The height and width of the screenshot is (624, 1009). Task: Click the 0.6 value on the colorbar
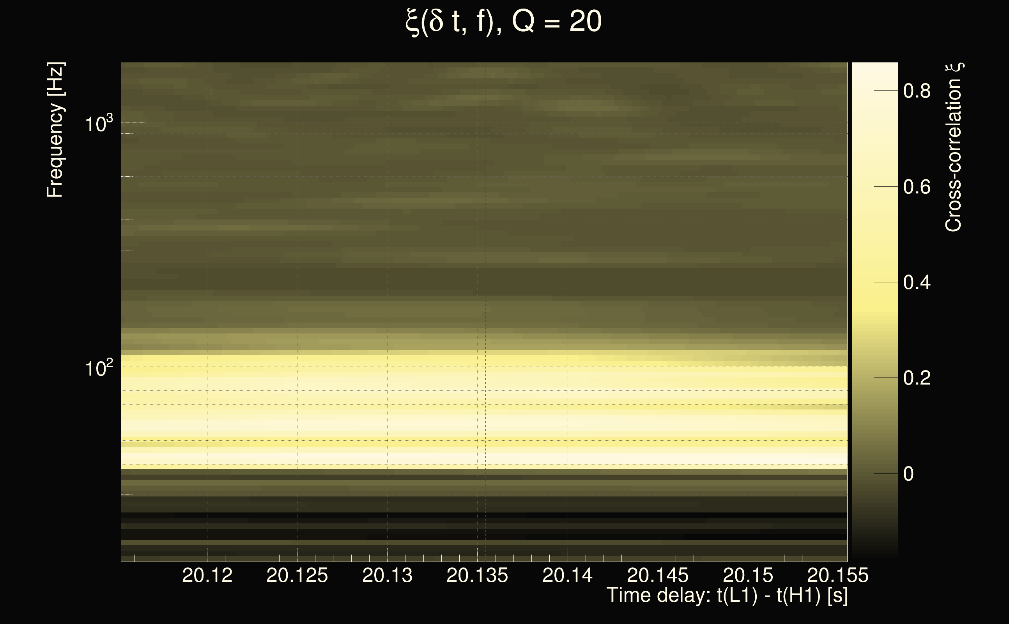[x=917, y=187]
